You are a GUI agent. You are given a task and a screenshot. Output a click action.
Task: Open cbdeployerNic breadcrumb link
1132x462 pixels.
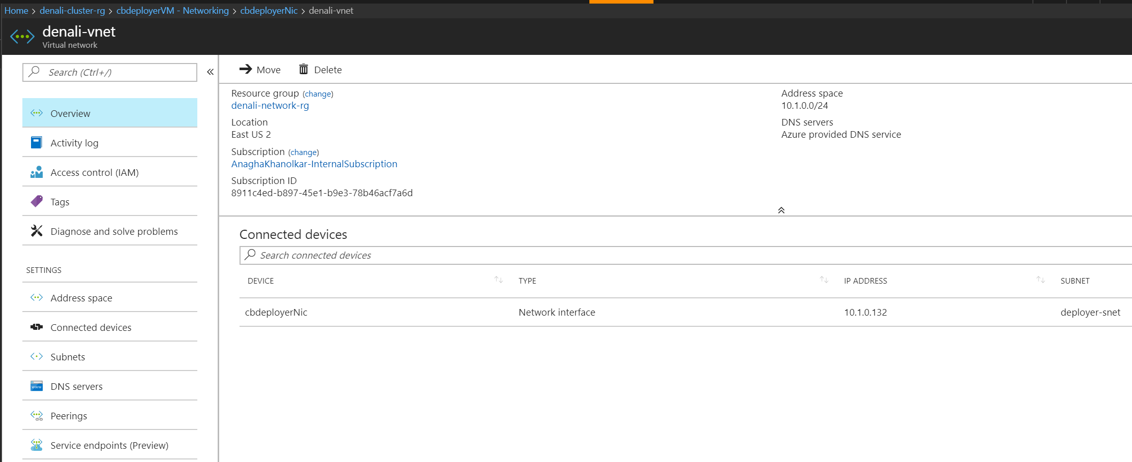point(269,11)
